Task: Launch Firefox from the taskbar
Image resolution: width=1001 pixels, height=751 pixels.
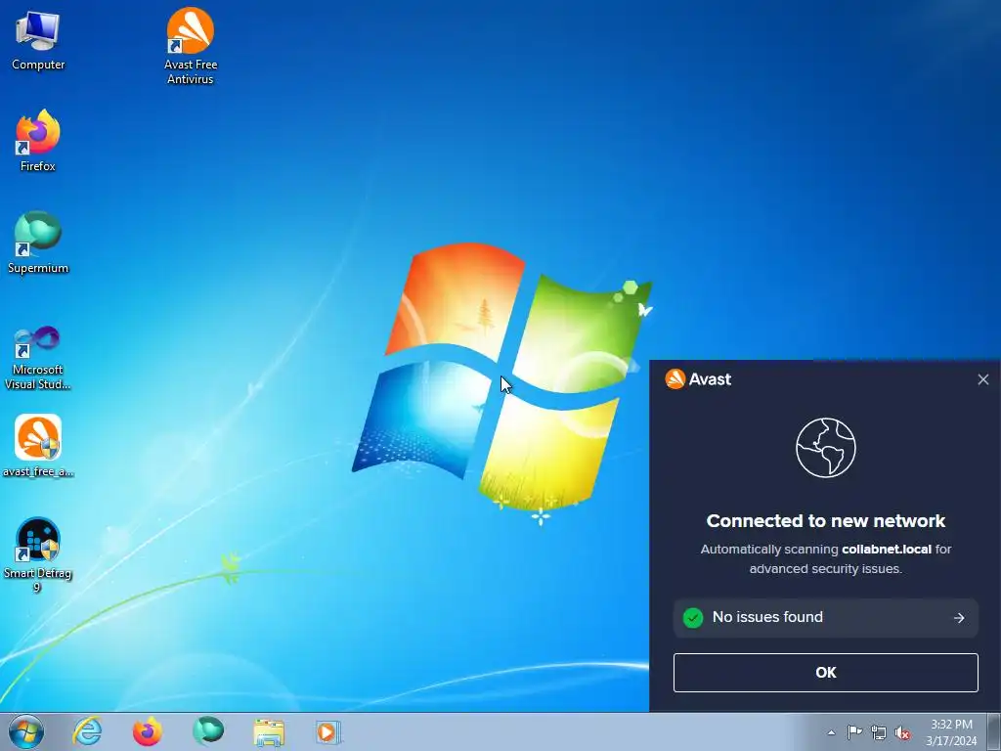Action: 148,731
